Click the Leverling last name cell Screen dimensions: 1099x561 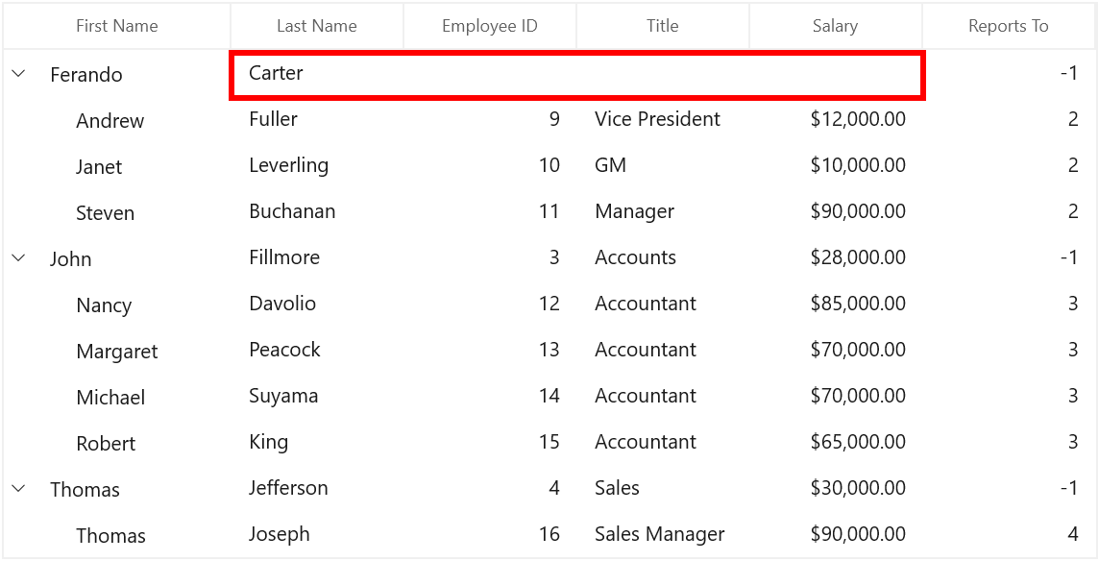tap(289, 165)
